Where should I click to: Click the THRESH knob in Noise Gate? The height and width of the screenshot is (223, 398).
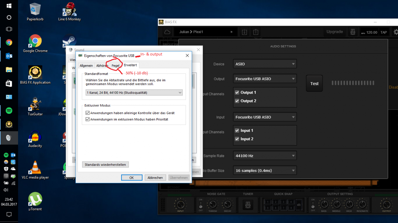(213, 204)
